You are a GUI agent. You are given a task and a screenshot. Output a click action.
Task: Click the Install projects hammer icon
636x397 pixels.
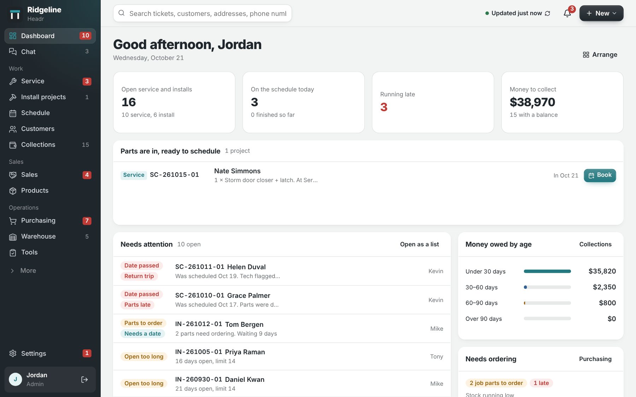pos(13,97)
